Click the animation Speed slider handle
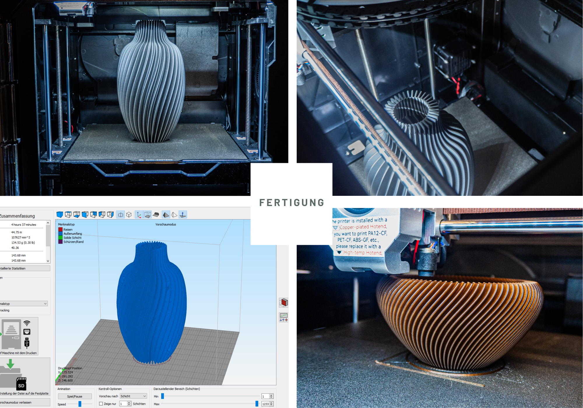This screenshot has height=408, width=583. pyautogui.click(x=80, y=404)
